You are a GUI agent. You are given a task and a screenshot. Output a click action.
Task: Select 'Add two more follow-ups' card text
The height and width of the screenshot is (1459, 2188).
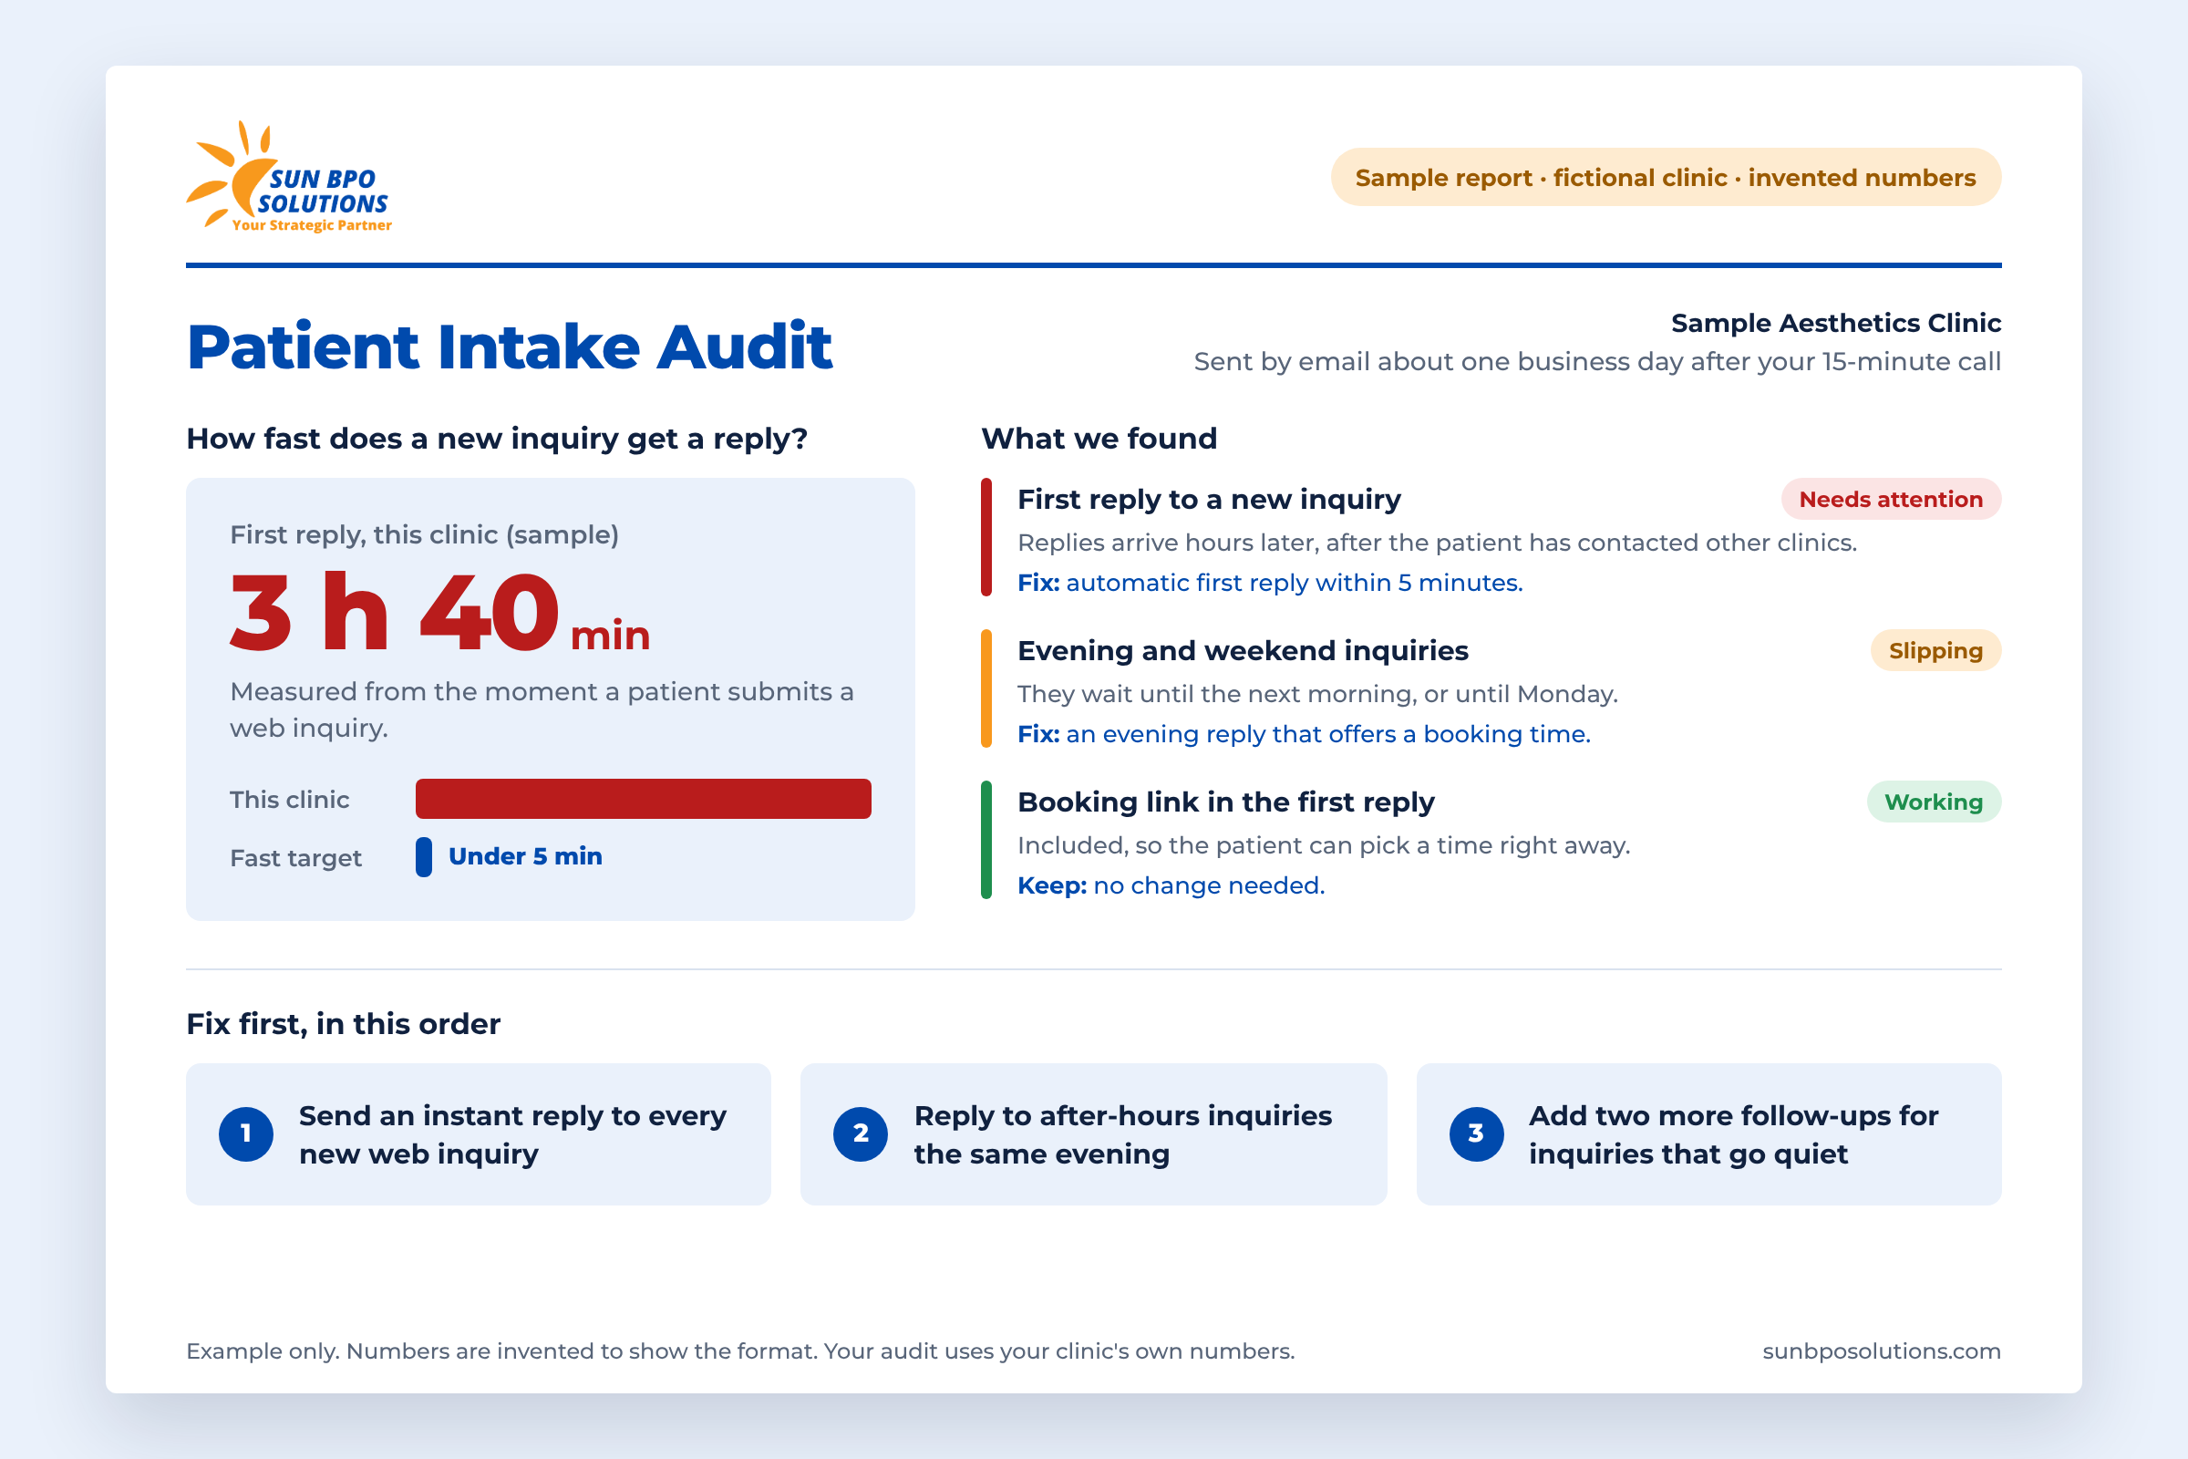pyautogui.click(x=1733, y=1134)
